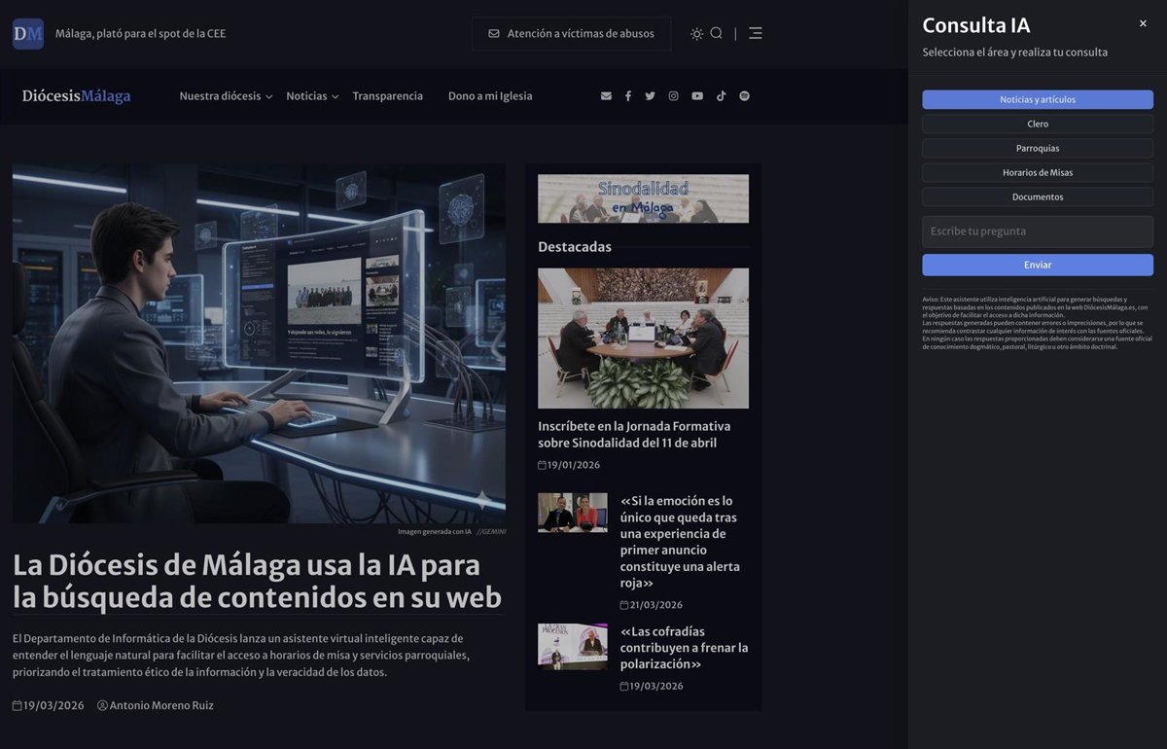
Task: Select the Horarios de Misas area
Action: tap(1037, 173)
